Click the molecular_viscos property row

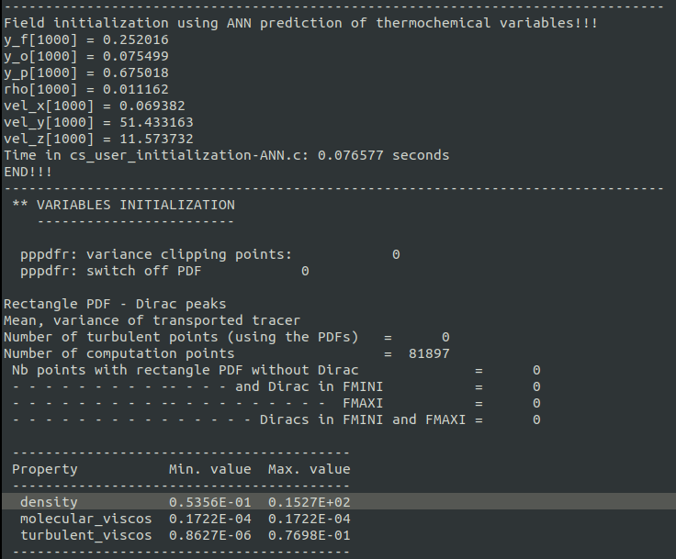[184, 519]
